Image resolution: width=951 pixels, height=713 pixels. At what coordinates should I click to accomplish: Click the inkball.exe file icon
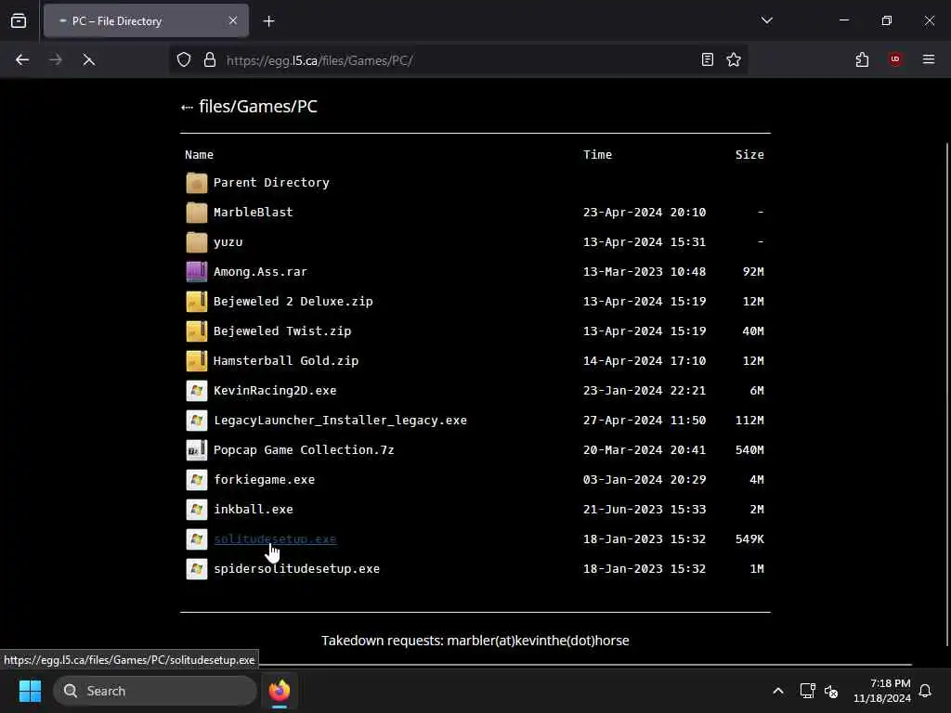(x=197, y=510)
